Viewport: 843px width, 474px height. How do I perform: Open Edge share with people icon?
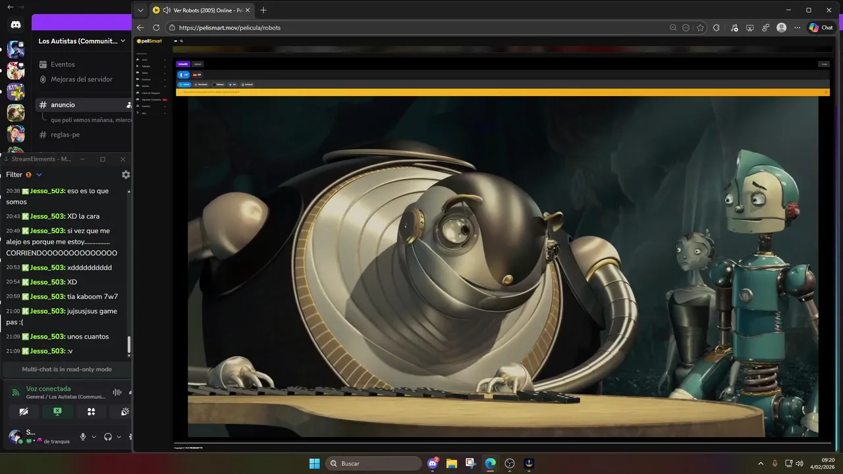tap(766, 28)
